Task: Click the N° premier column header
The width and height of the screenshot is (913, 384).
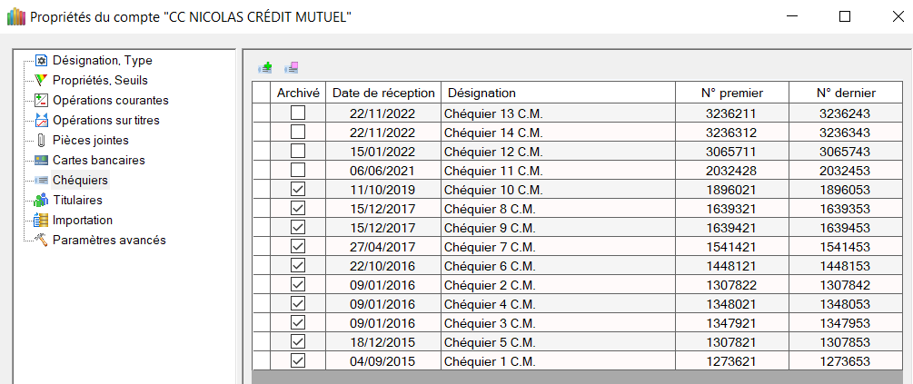Action: [731, 93]
